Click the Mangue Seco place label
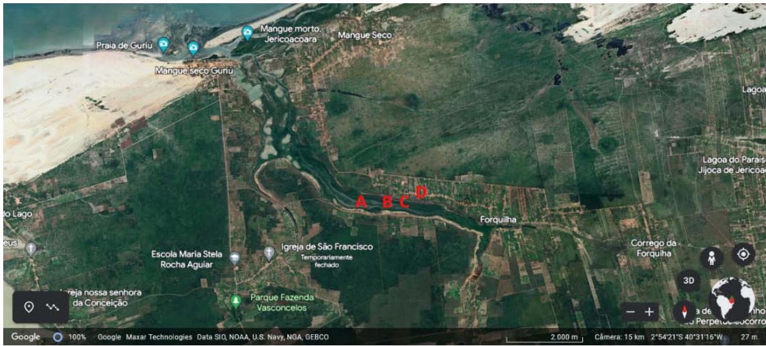766x346 pixels. 364,35
